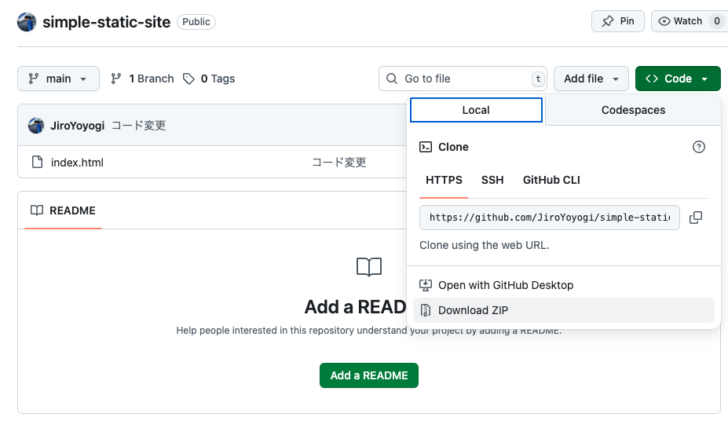This screenshot has width=728, height=428.
Task: Click the Watch count badge showing 0
Action: click(717, 21)
